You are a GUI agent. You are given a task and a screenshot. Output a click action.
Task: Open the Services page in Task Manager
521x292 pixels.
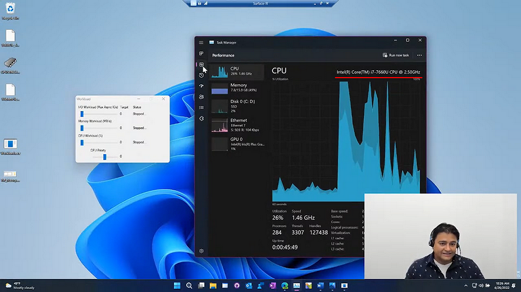click(201, 119)
